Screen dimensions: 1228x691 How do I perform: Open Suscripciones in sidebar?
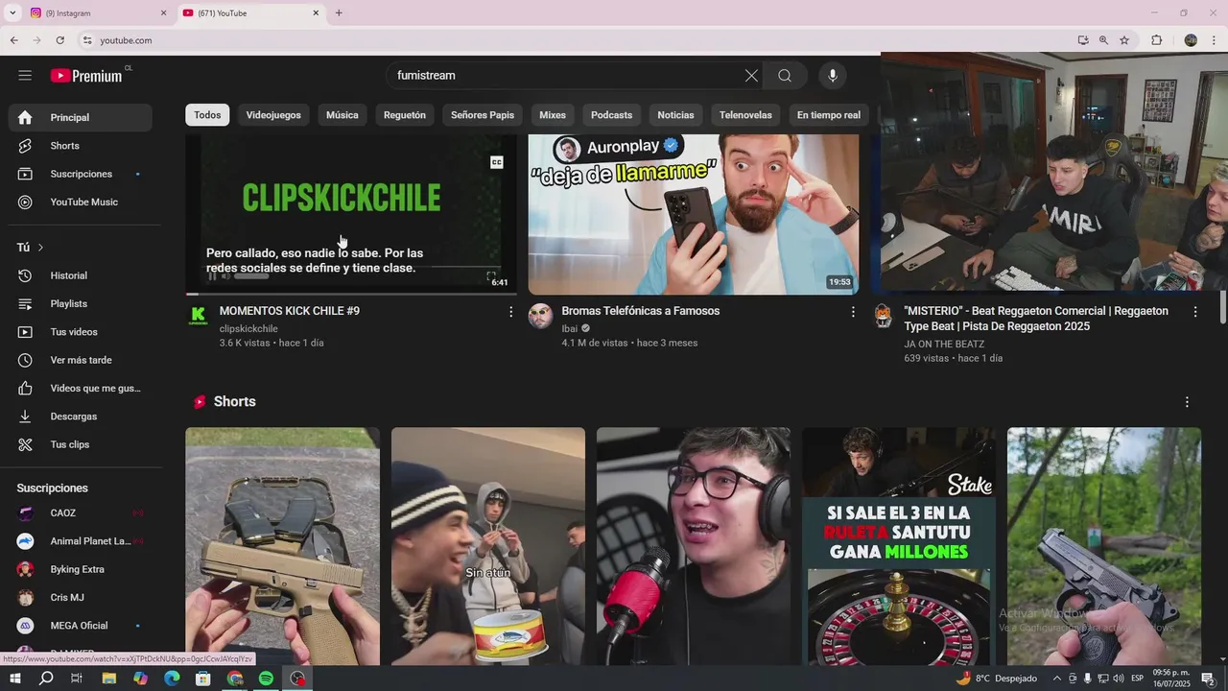[x=81, y=174]
